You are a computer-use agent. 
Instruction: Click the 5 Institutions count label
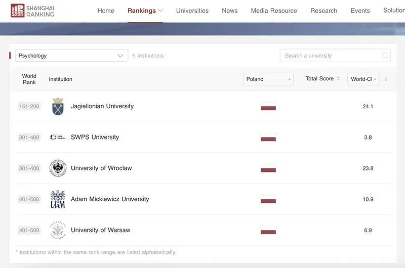pyautogui.click(x=148, y=56)
